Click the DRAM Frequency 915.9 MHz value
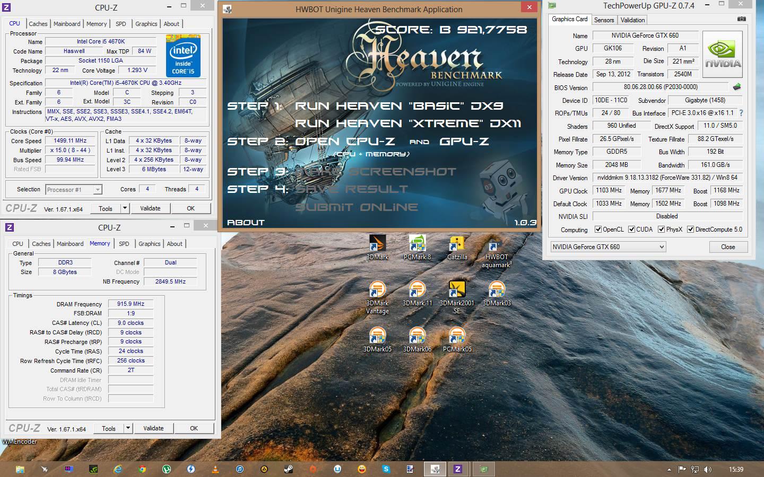Image resolution: width=764 pixels, height=477 pixels. coord(131,304)
